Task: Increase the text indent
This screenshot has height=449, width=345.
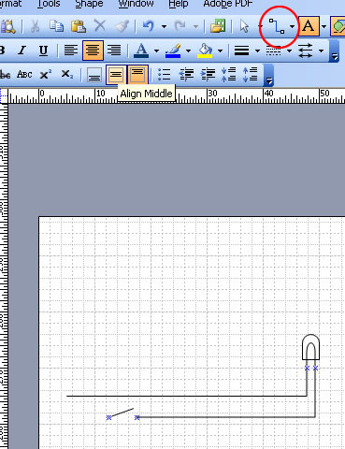Action: pyautogui.click(x=208, y=75)
